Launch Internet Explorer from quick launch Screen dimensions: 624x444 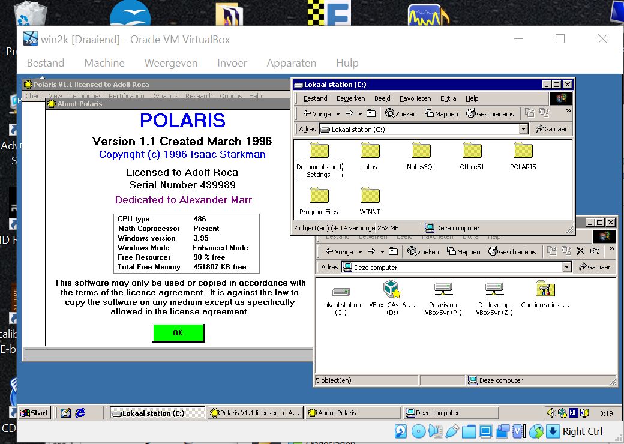(x=80, y=413)
